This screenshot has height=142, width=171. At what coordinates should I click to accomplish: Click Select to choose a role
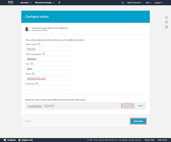coord(140,106)
